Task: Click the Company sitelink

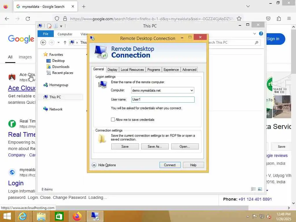Action: coord(16,155)
